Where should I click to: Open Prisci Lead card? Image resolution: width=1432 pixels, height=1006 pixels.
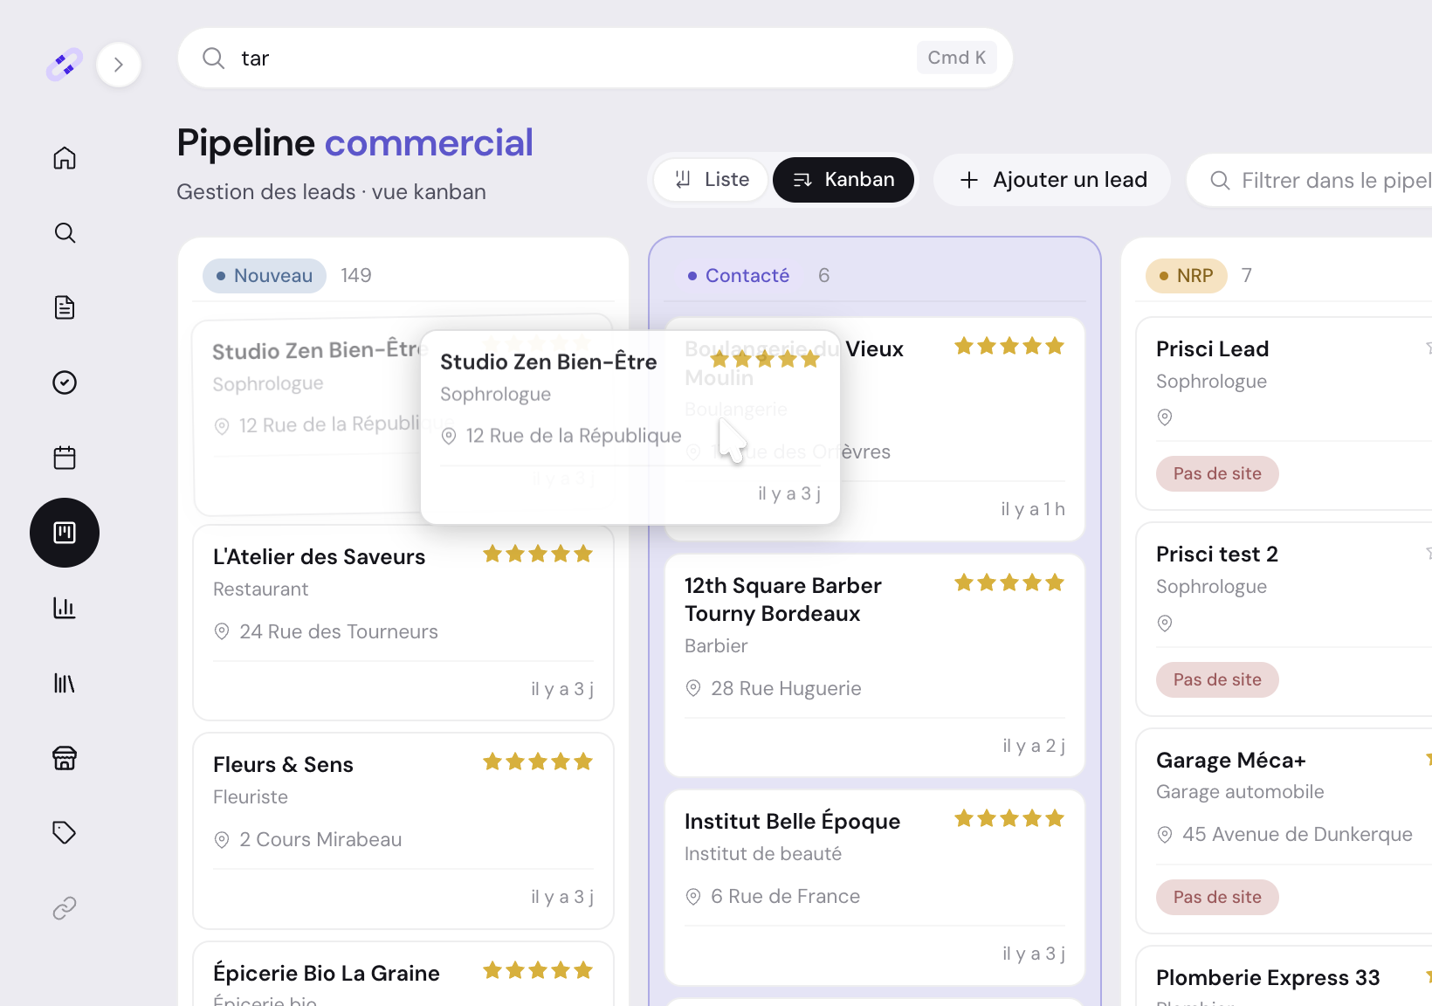(x=1284, y=413)
